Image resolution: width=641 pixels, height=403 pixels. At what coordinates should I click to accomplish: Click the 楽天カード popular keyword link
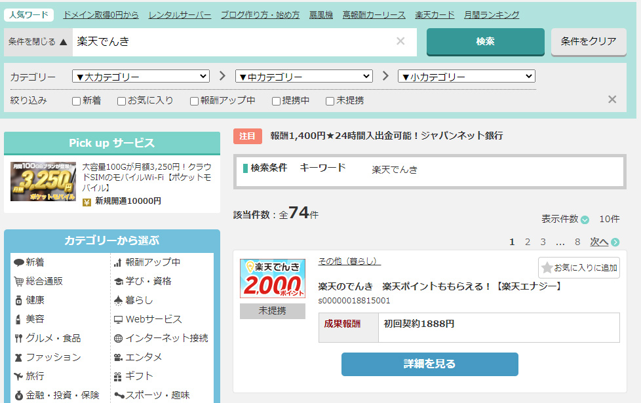tap(435, 14)
